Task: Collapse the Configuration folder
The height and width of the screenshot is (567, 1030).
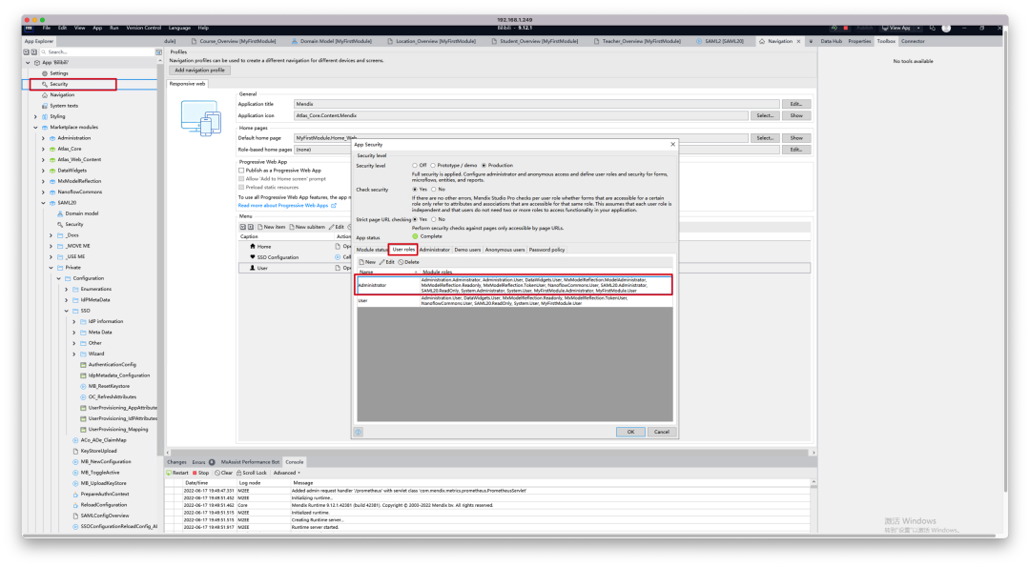Action: tap(58, 278)
